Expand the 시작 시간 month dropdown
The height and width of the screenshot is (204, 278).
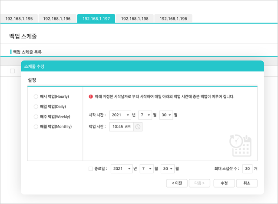pos(146,115)
